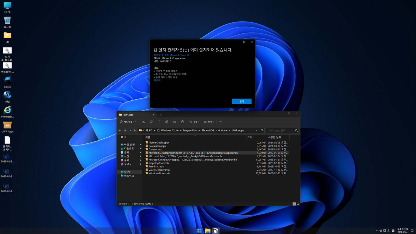Open the Start menu on taskbar
The height and width of the screenshot is (234, 416).
coord(199,230)
